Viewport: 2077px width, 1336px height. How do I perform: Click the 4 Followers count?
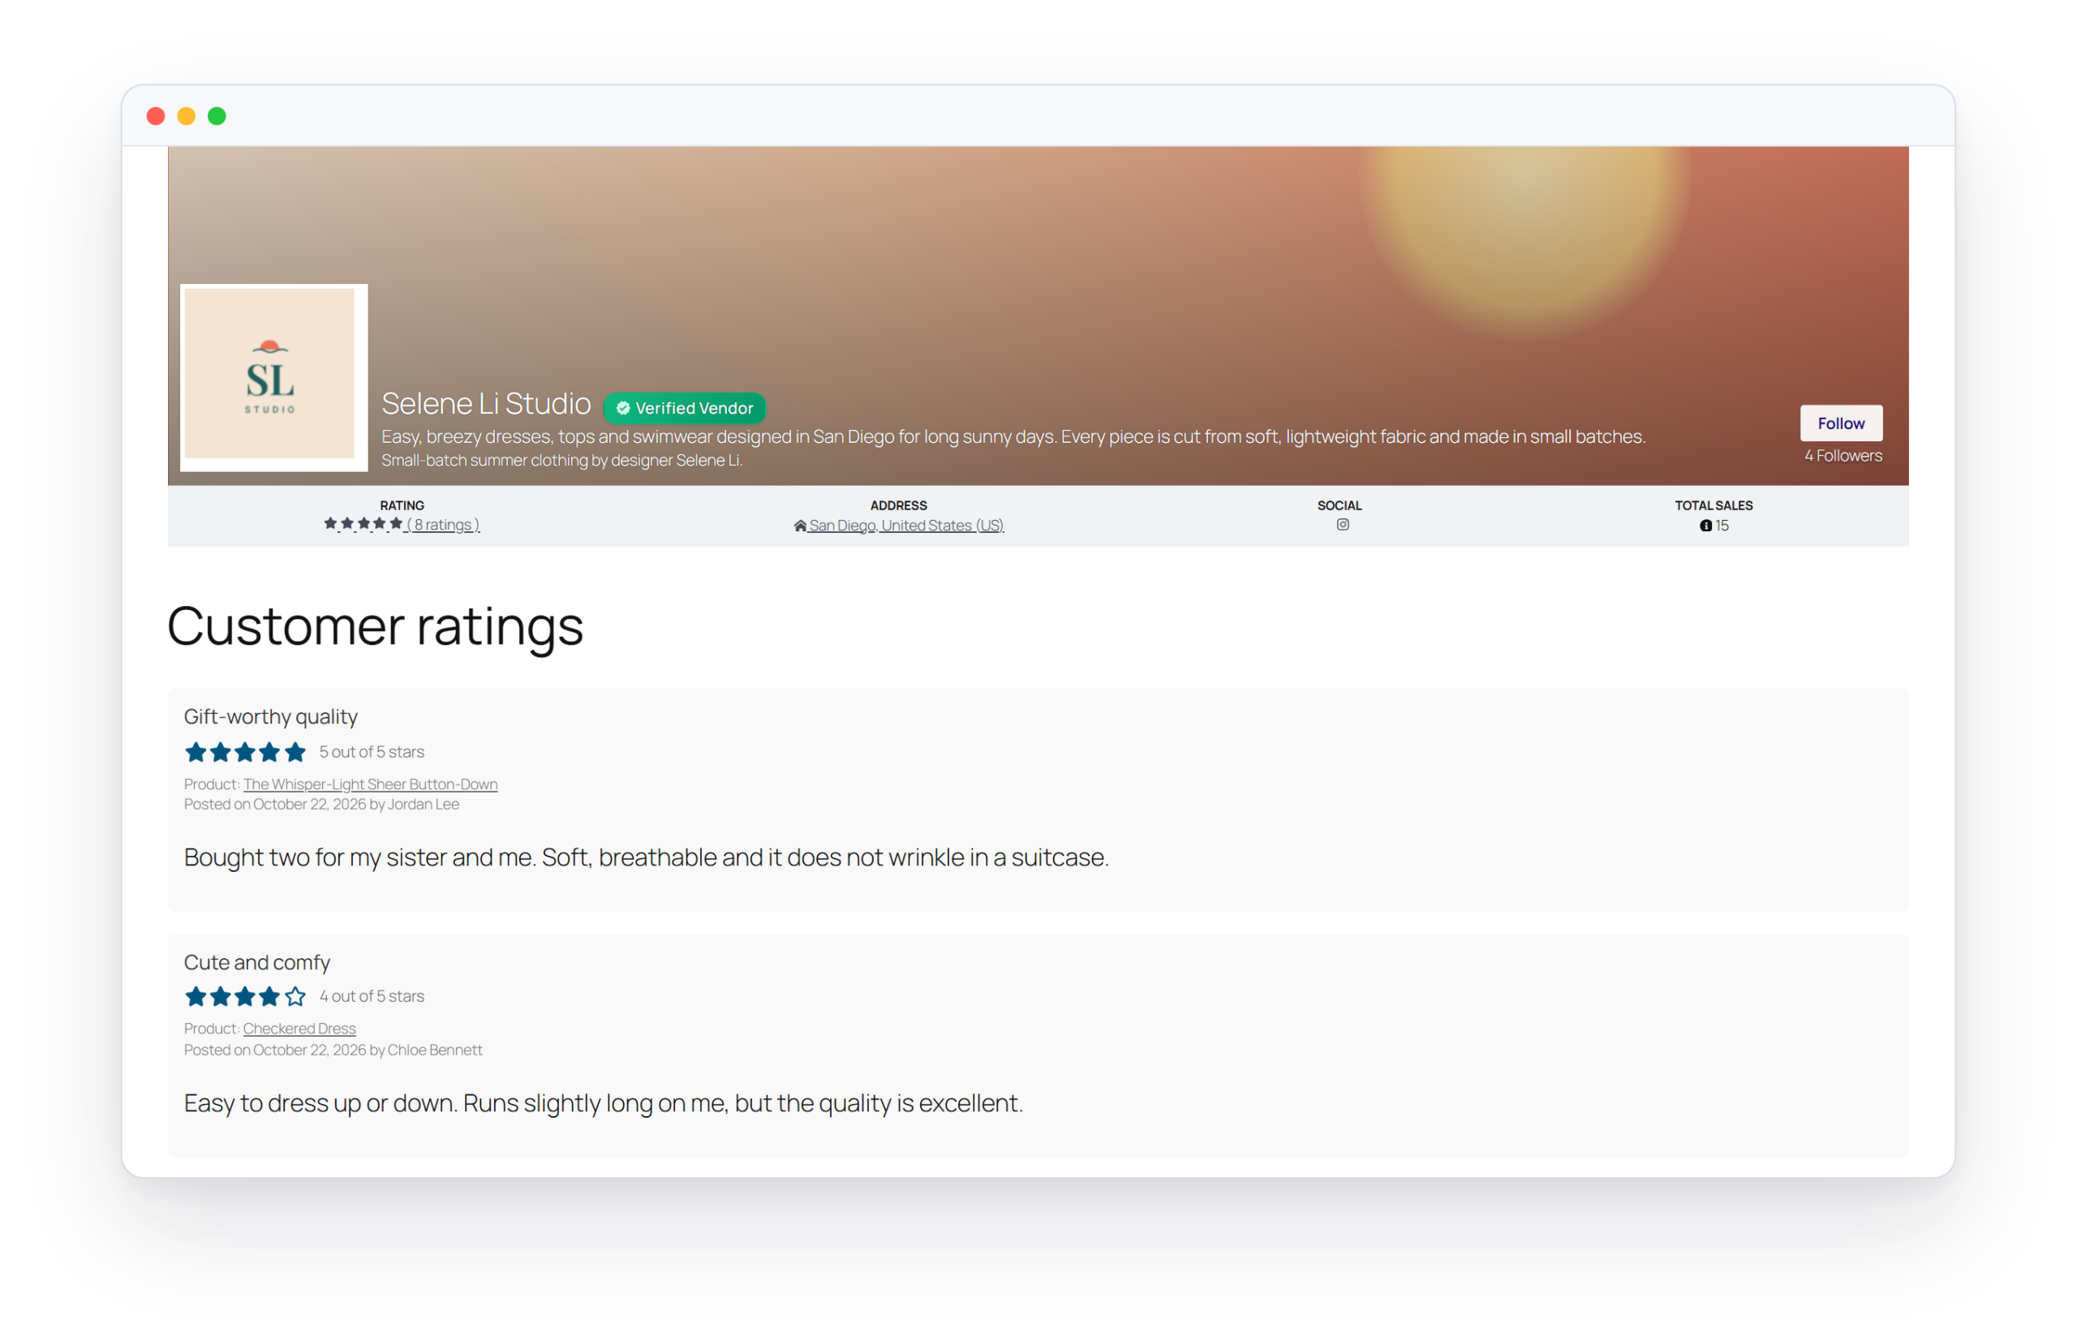pos(1843,455)
